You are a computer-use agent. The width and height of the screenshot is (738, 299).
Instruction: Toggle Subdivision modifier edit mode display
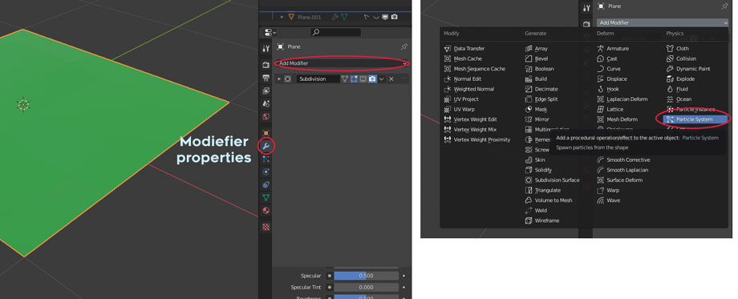[x=354, y=79]
